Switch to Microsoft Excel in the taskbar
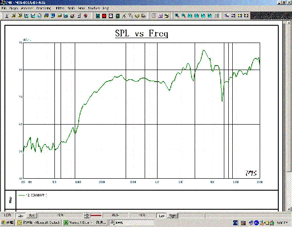292x227 pixels. (x=84, y=223)
